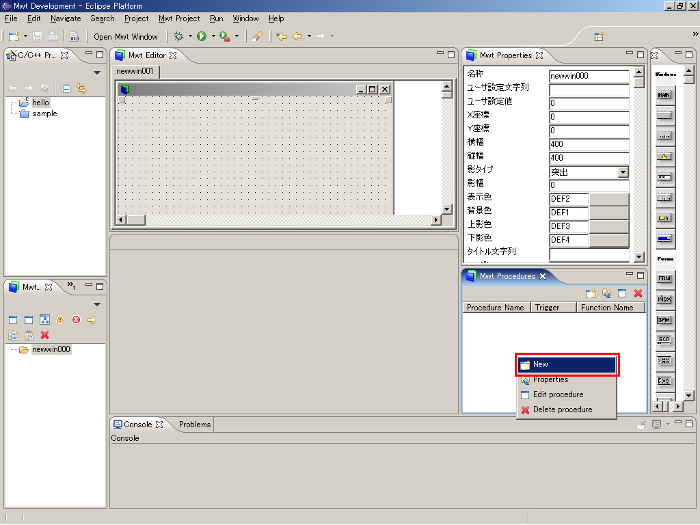Switch to the Problems tab
This screenshot has height=525, width=700.
[x=195, y=425]
